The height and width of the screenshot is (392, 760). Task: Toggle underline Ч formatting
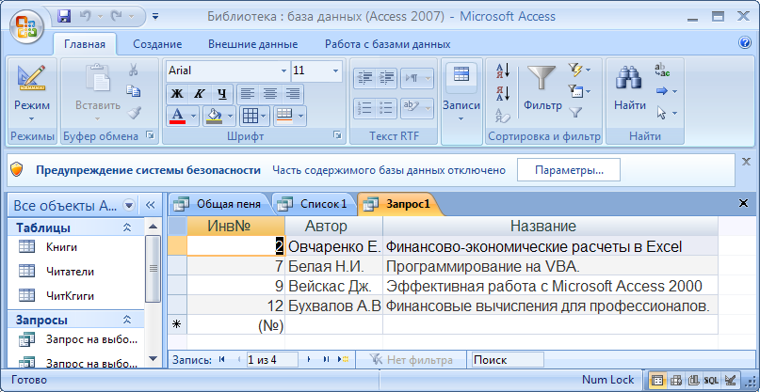click(x=221, y=94)
